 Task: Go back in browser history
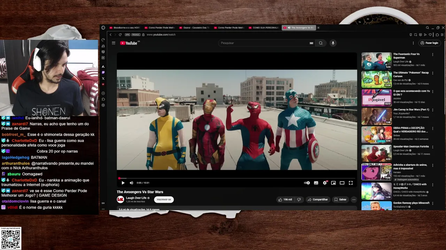pos(110,35)
